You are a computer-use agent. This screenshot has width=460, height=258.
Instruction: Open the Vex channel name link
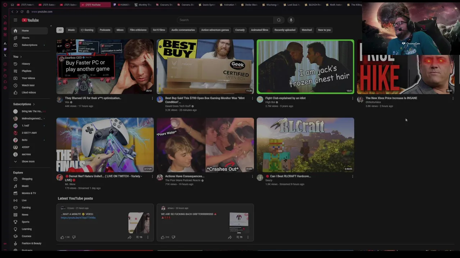point(67,102)
